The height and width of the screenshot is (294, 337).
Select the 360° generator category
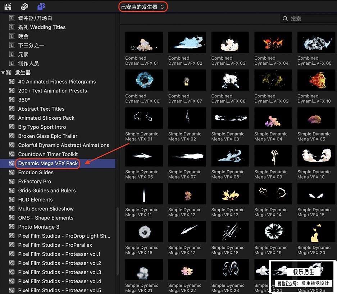coord(24,100)
